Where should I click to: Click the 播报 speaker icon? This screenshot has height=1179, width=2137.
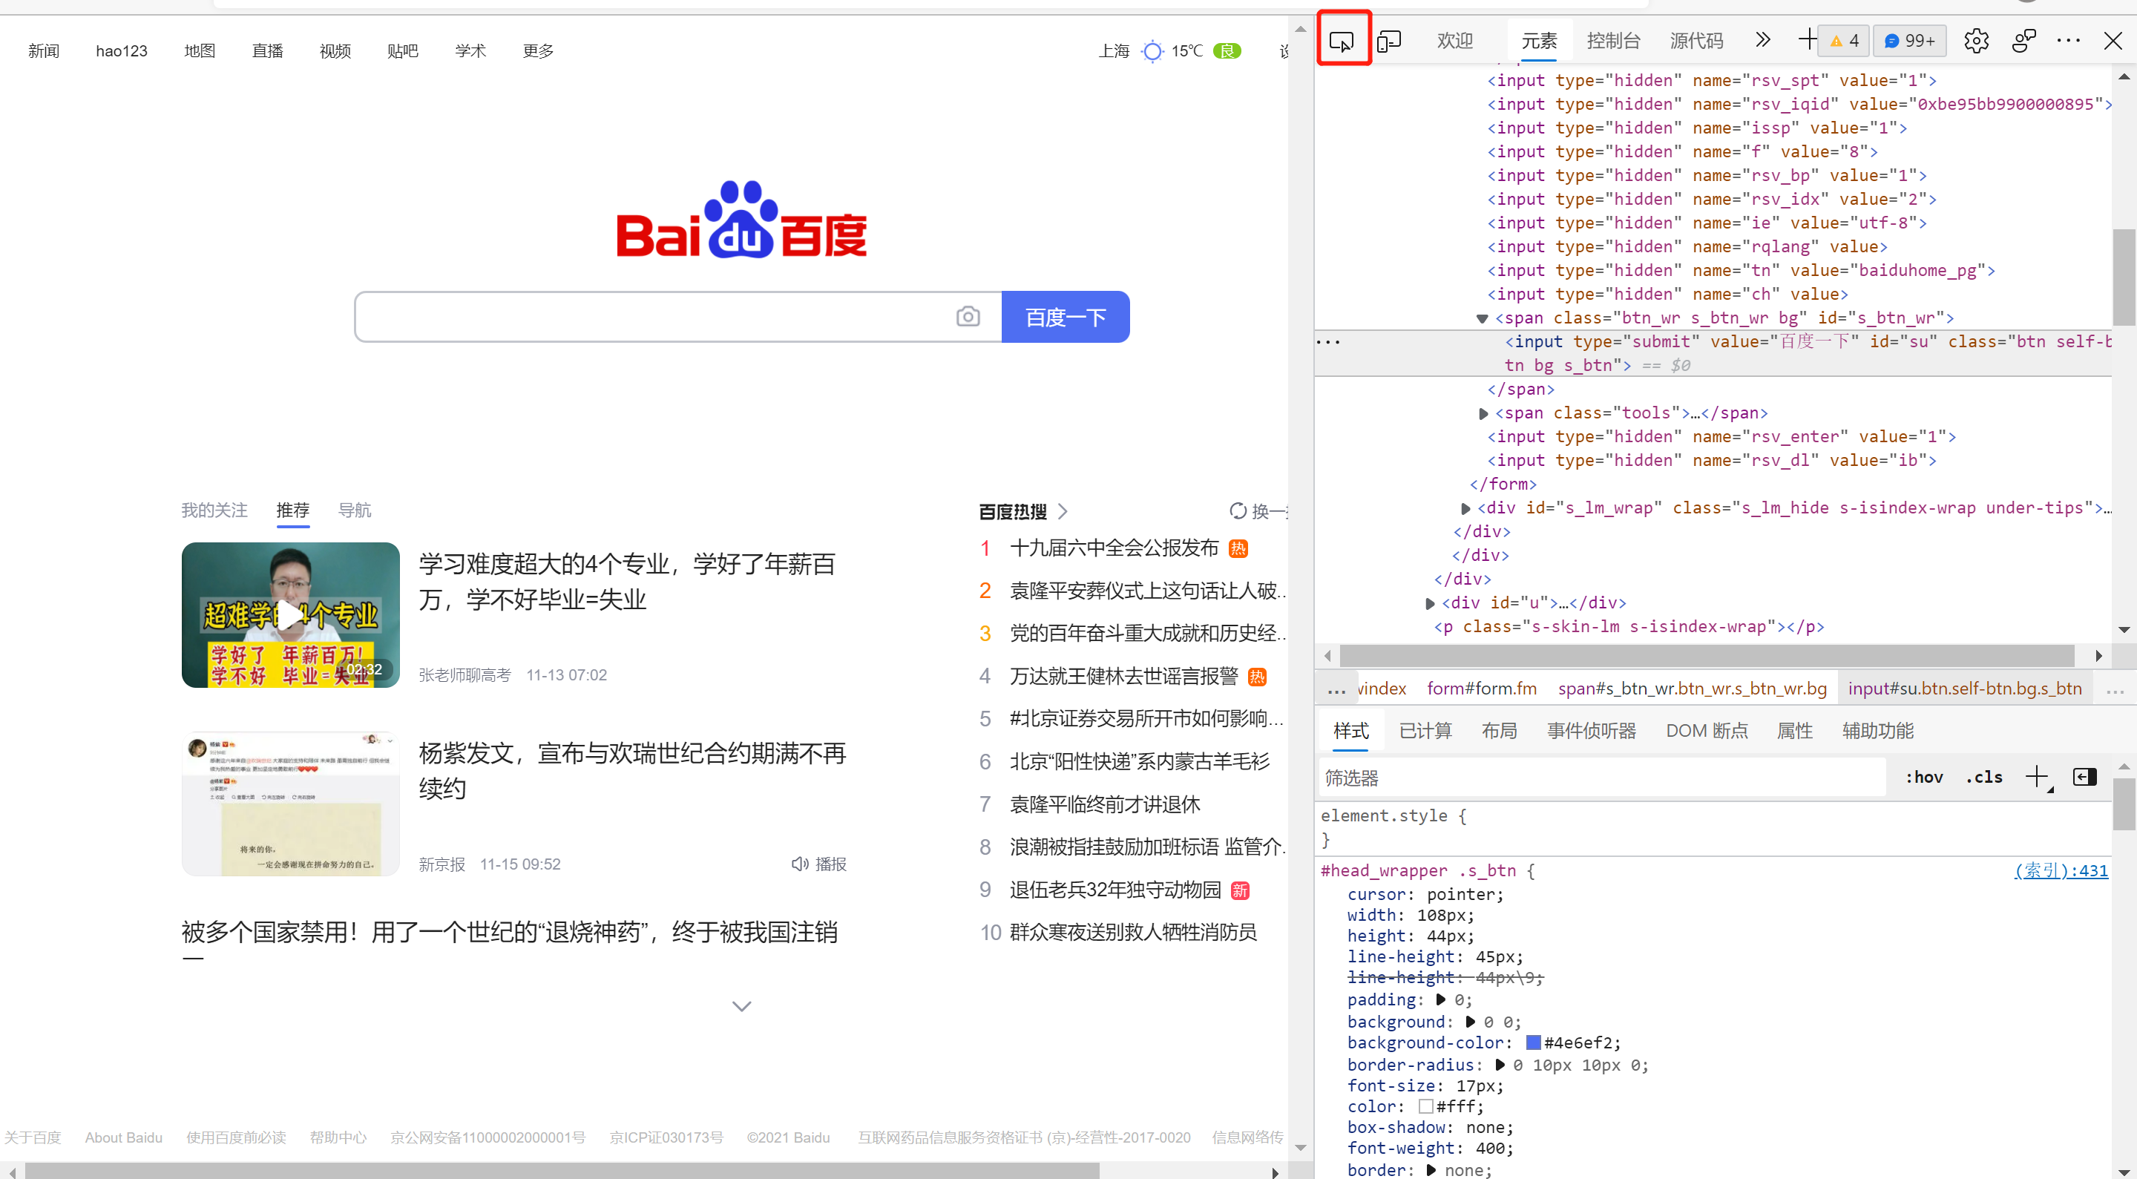pyautogui.click(x=799, y=864)
